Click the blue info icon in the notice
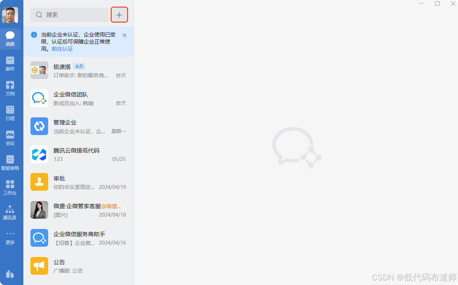This screenshot has height=285, width=458. point(34,35)
